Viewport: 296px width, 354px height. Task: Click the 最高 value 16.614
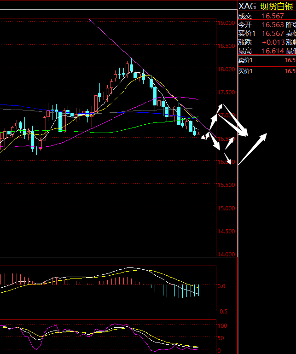[x=273, y=51]
